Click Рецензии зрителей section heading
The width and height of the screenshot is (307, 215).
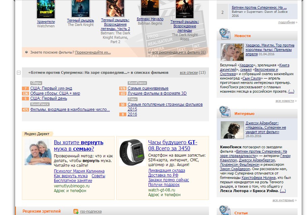tap(41, 211)
